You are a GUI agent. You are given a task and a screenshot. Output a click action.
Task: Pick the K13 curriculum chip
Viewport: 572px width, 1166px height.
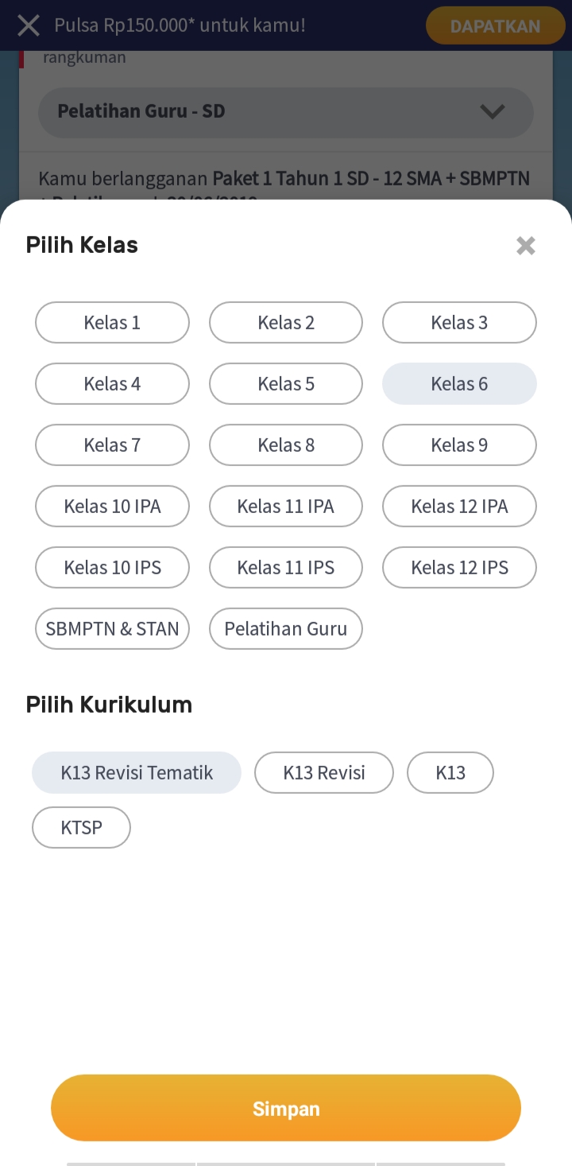click(x=450, y=772)
